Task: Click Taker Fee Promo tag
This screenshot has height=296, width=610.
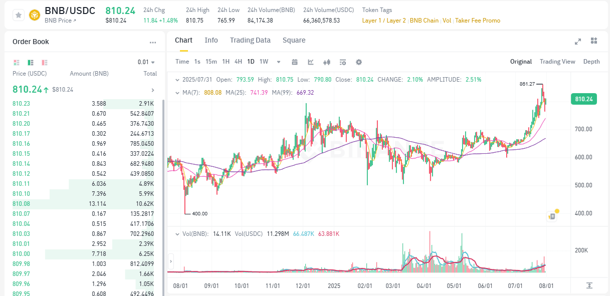Action: click(x=478, y=21)
